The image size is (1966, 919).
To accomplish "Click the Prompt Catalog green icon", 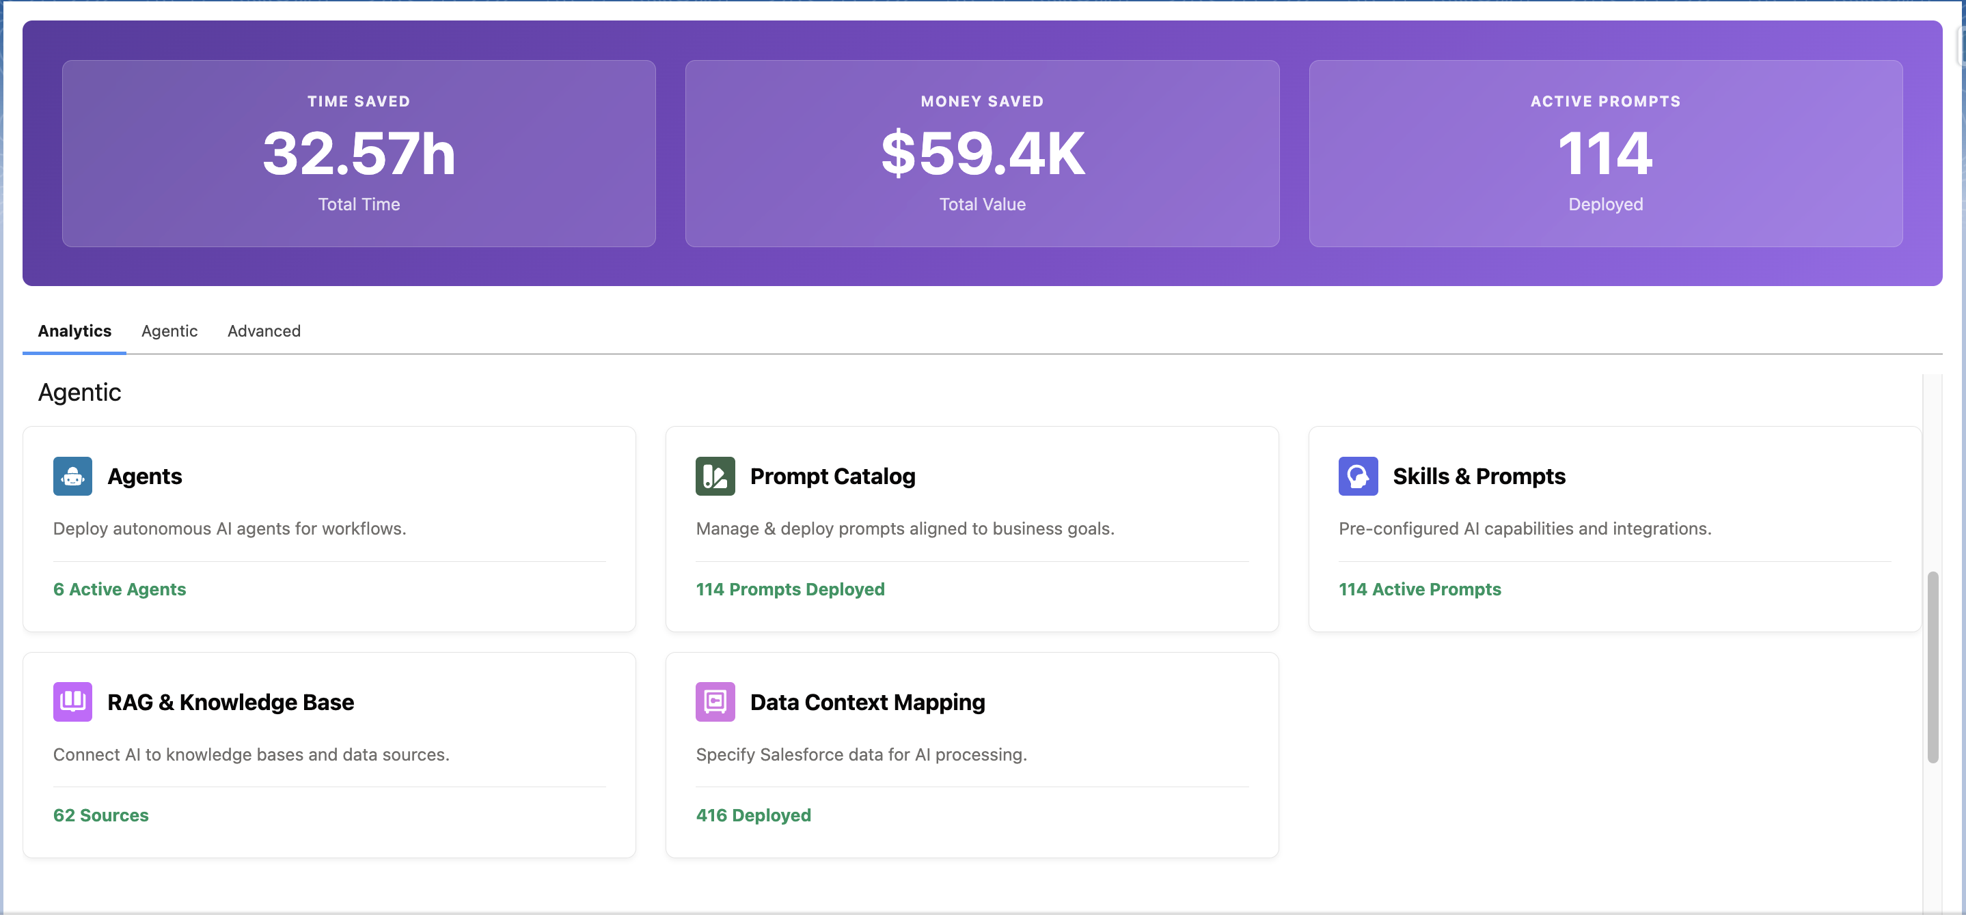I will click(x=715, y=476).
